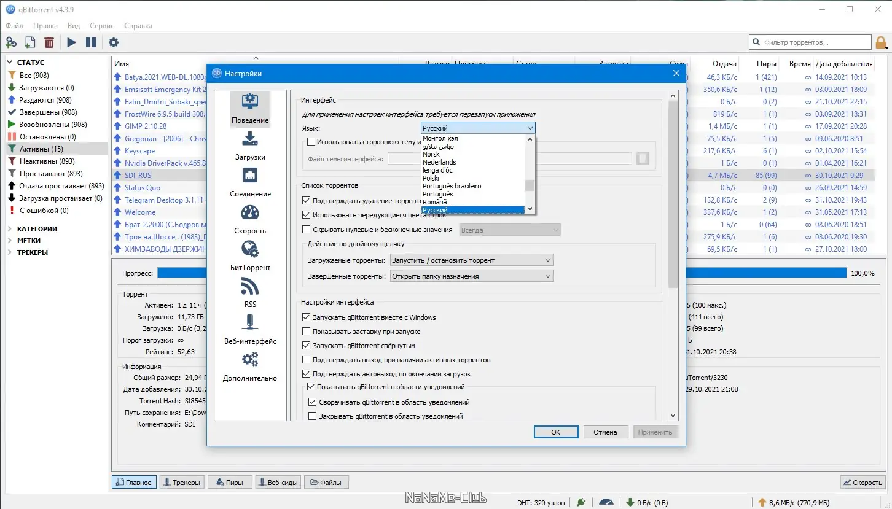
Task: Click the connection status plug icon in the status bar
Action: pos(581,502)
